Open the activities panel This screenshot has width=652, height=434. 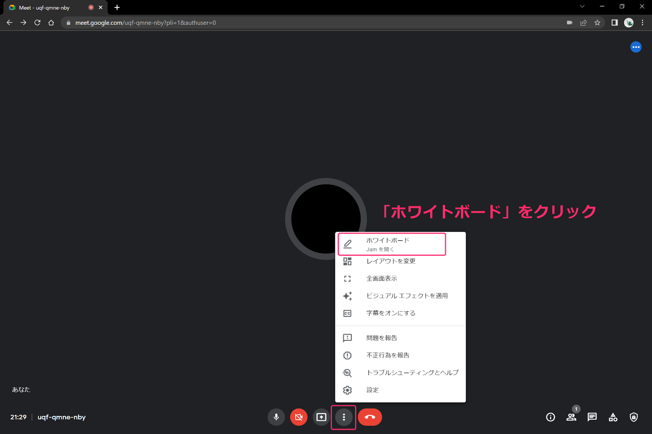tap(613, 417)
